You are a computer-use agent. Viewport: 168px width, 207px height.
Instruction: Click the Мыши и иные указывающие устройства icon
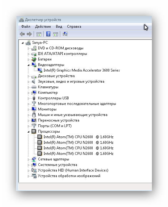pos(34,115)
